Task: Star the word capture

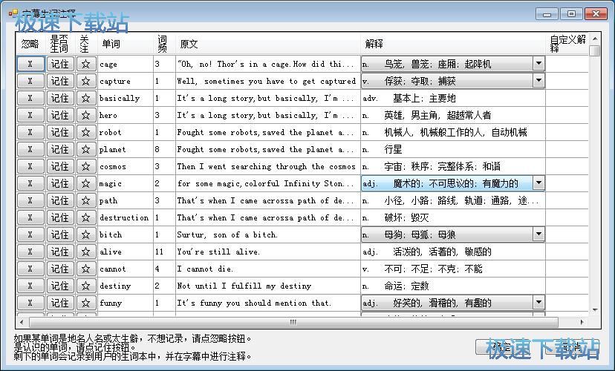Action: [86, 81]
